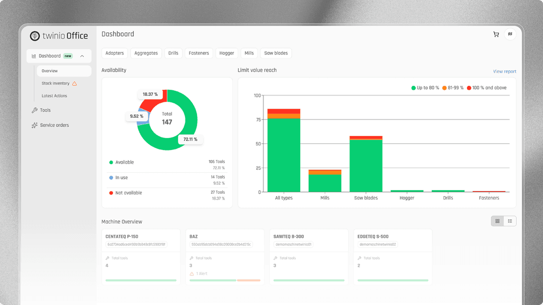Click the Service orders sparkle icon
This screenshot has height=305, width=543.
(x=34, y=125)
